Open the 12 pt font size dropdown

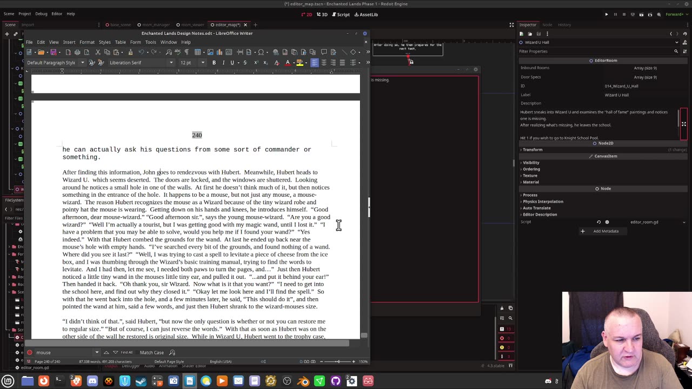203,63
